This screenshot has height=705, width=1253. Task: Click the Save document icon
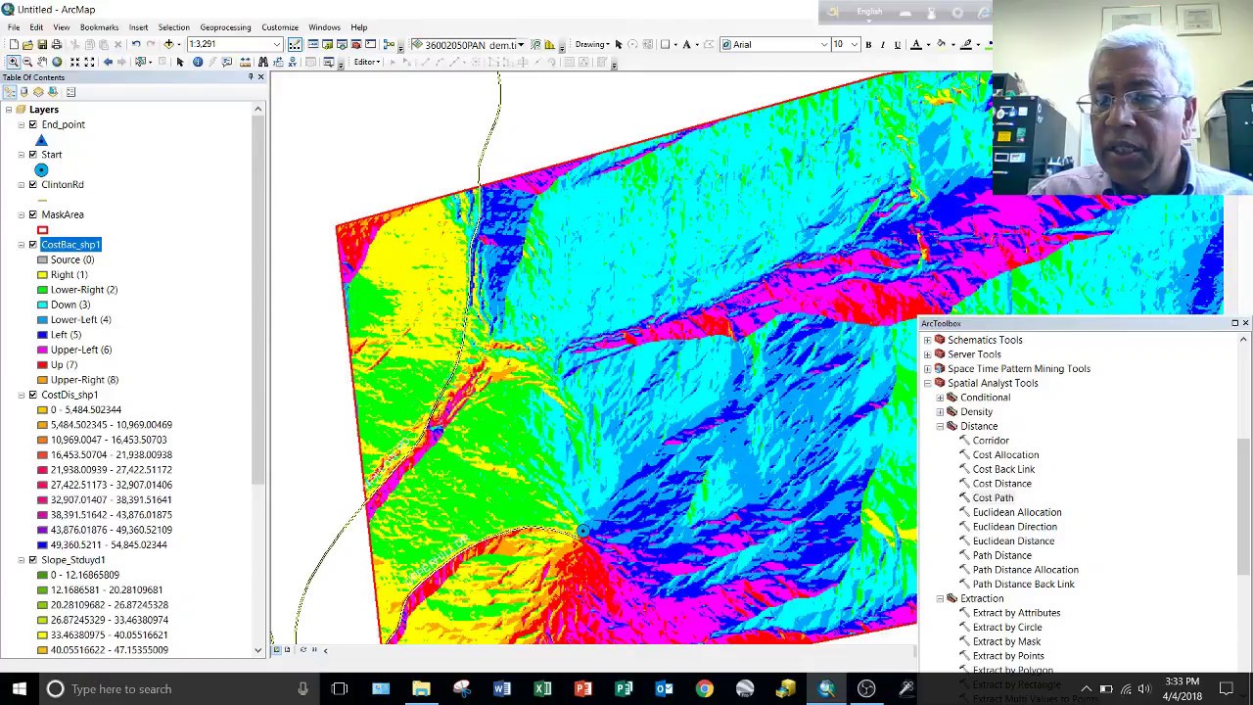point(42,45)
